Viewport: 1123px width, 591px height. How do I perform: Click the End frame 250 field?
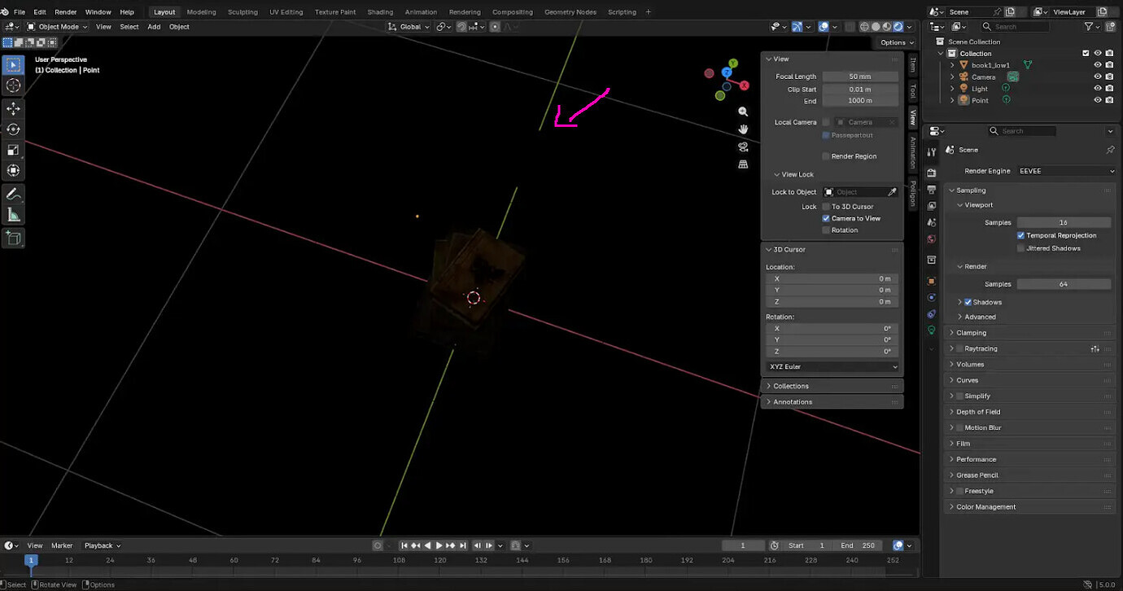859,545
